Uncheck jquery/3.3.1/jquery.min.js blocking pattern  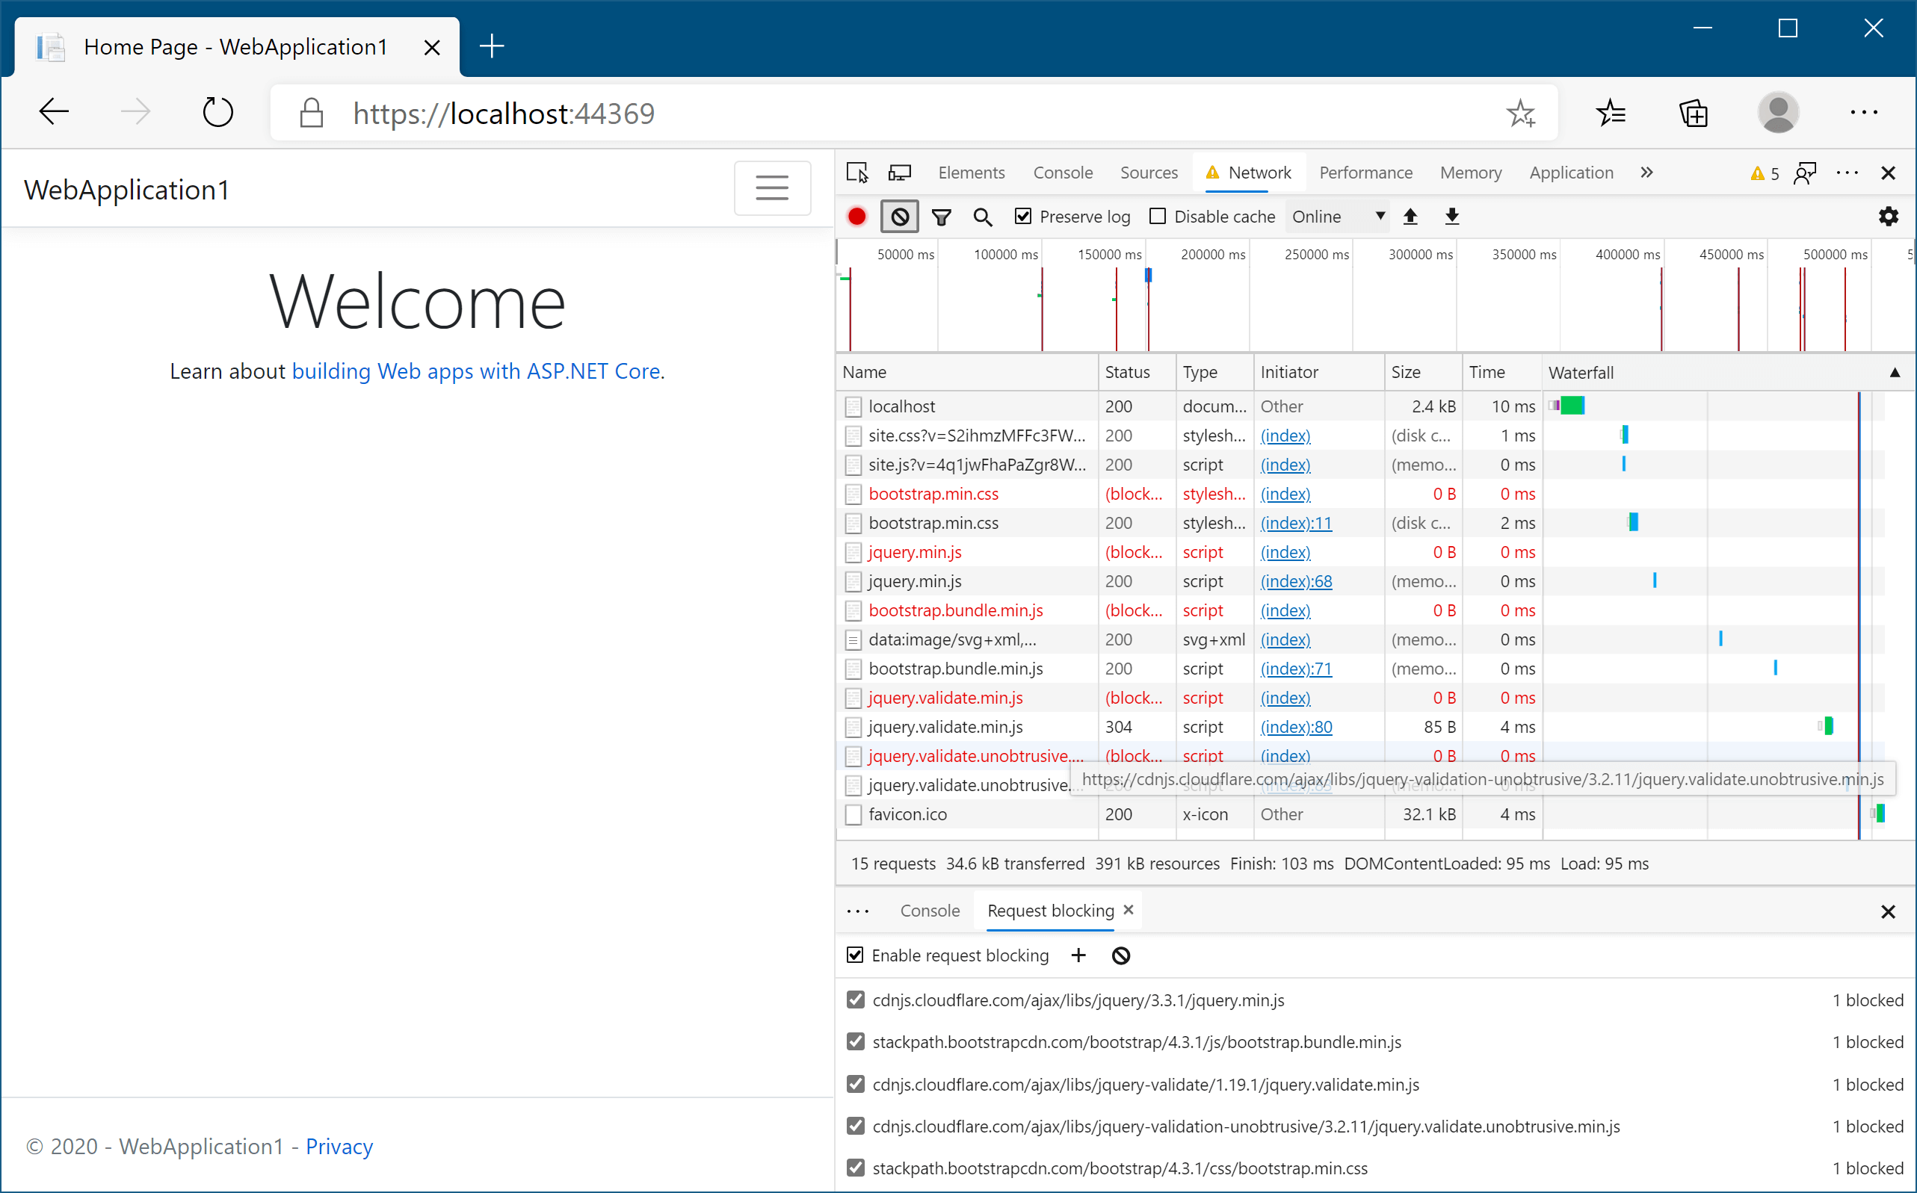click(x=856, y=1000)
